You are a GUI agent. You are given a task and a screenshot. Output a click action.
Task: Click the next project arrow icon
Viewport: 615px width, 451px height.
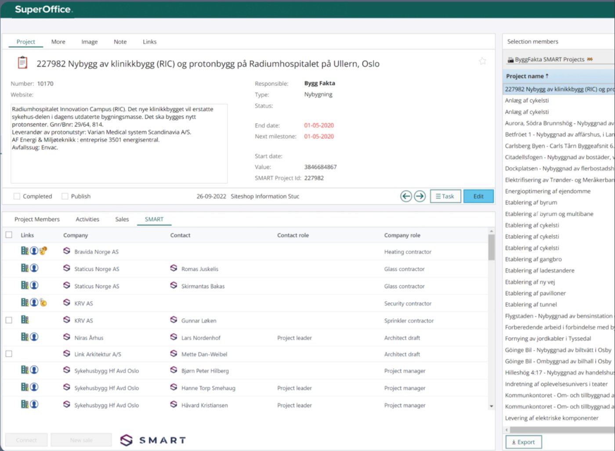pos(420,196)
